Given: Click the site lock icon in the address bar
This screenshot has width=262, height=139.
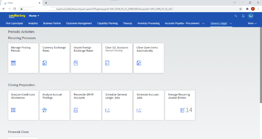Looking at the screenshot, I should click(21, 9).
